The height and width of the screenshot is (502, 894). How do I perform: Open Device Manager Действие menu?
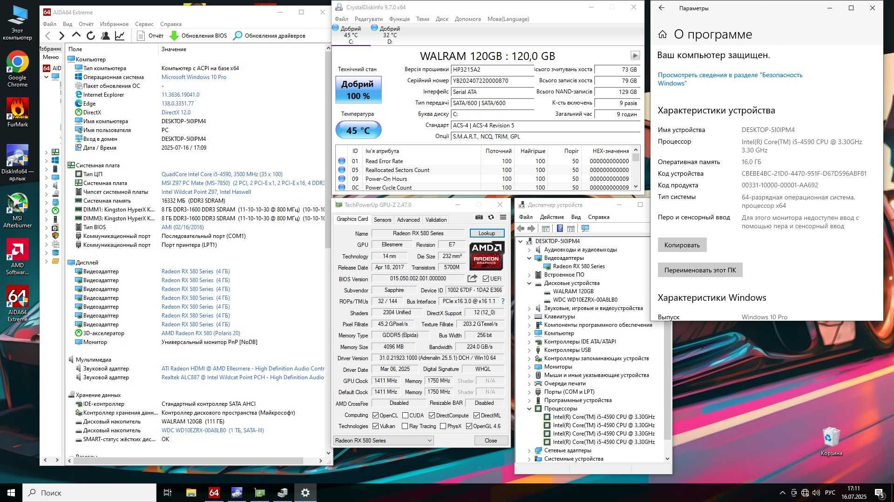click(x=552, y=217)
